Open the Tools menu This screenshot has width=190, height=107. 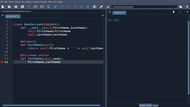(50, 2)
